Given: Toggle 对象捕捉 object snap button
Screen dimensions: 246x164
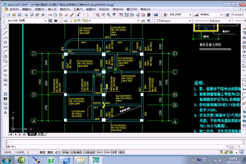Looking at the screenshot, I should tap(76, 152).
